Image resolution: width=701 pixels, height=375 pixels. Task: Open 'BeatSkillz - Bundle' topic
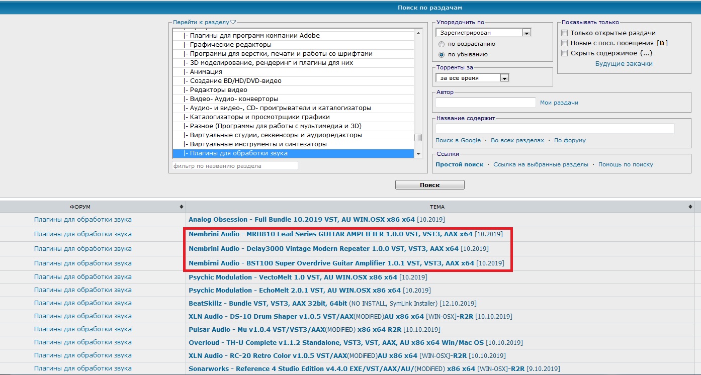coord(332,304)
